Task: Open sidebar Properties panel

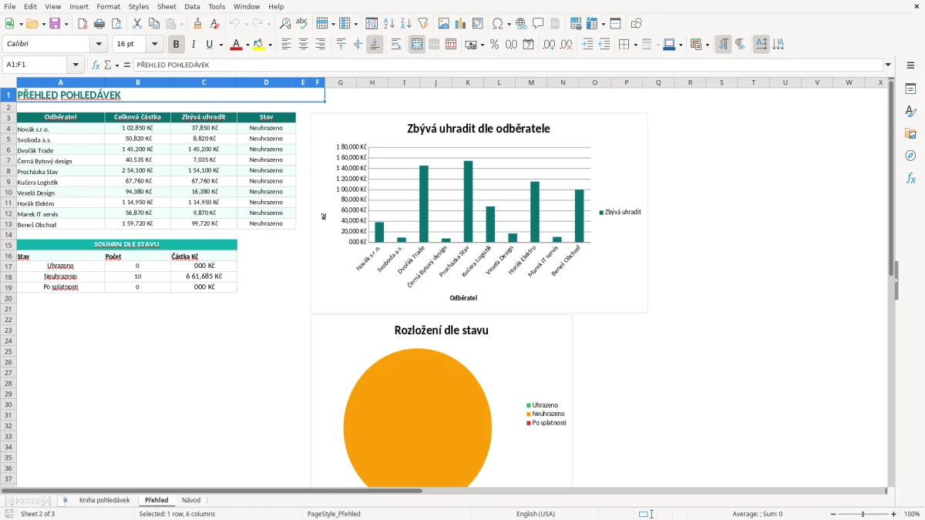Action: [910, 89]
